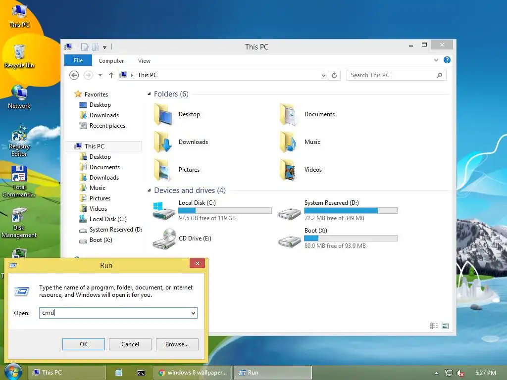Click the network tray icon
Screen dimensions: 507x380
pos(448,373)
